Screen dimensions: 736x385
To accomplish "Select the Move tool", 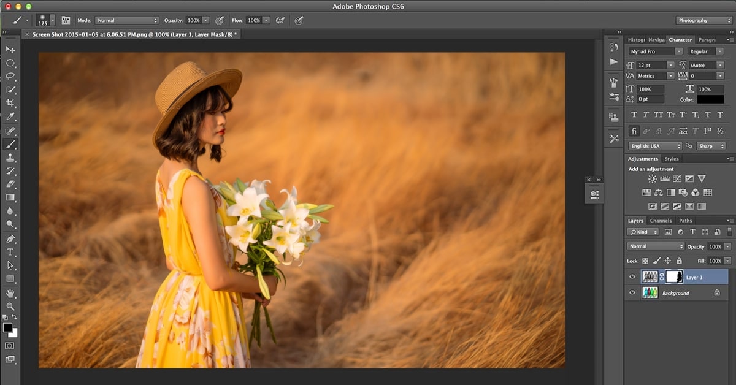I will 10,49.
